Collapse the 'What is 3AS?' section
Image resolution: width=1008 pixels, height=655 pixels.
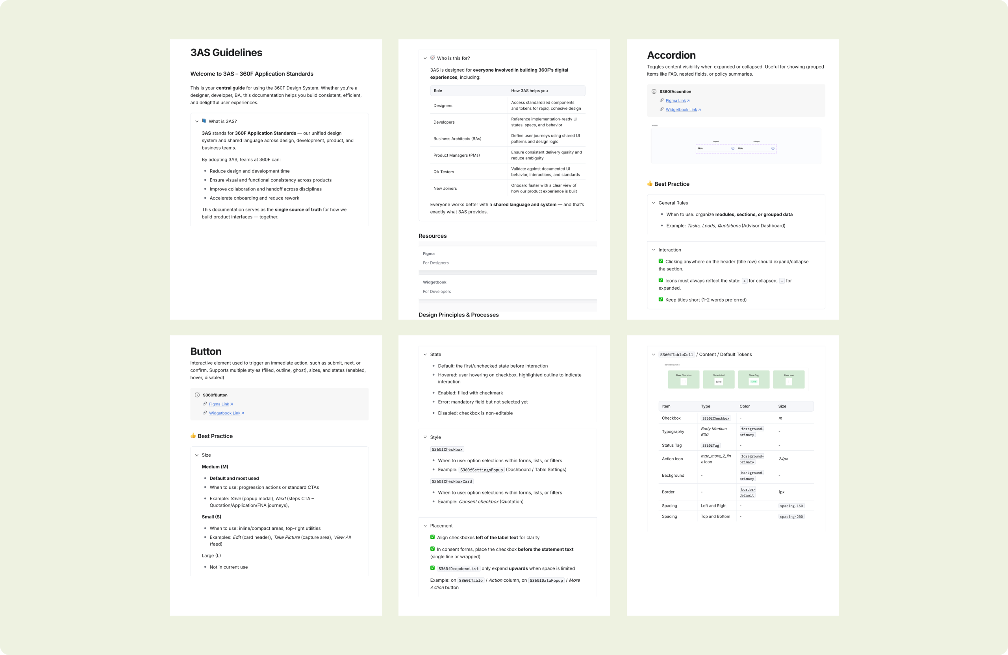tap(196, 122)
